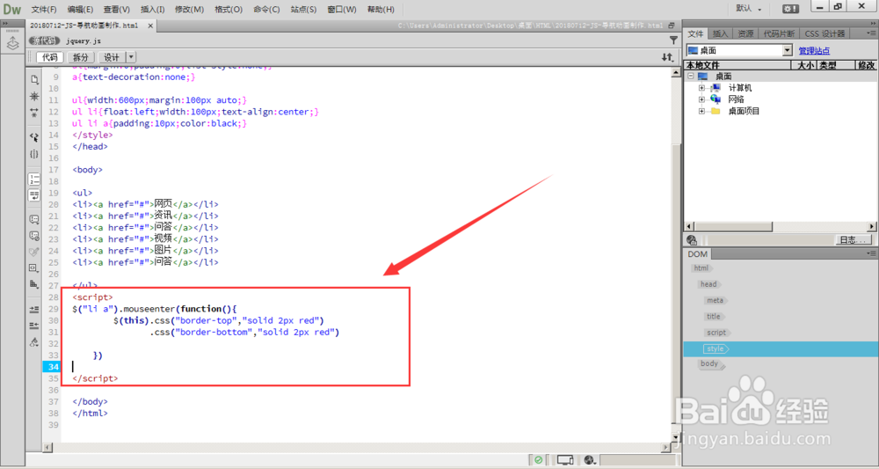Select body tag in DOM panel
The height and width of the screenshot is (469, 879).
[709, 363]
